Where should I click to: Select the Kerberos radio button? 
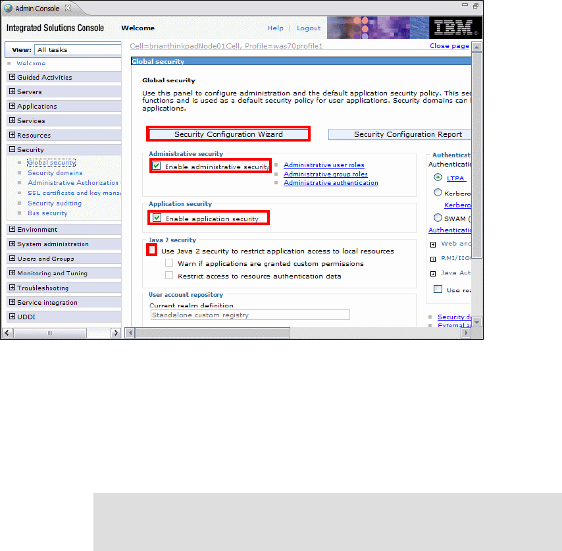[438, 192]
